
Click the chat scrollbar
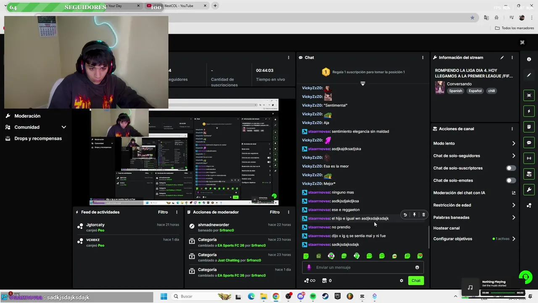click(429, 237)
